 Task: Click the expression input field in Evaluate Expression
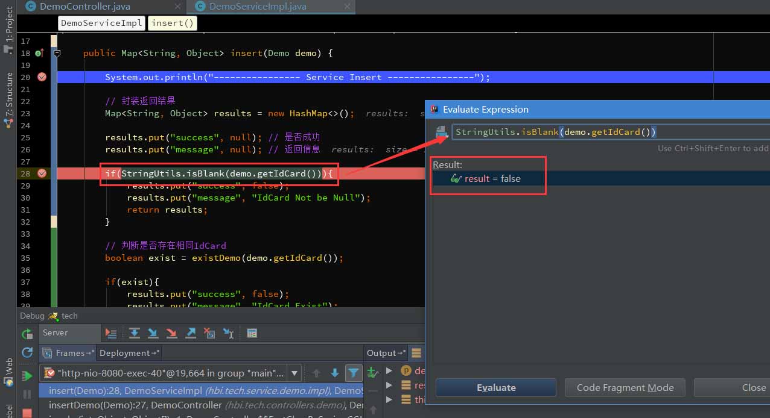pyautogui.click(x=611, y=132)
